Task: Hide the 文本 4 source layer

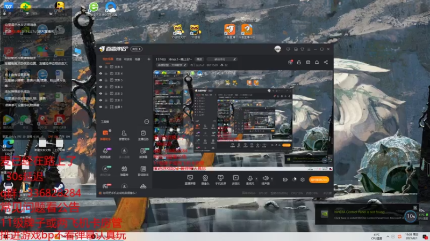Action: click(x=101, y=73)
